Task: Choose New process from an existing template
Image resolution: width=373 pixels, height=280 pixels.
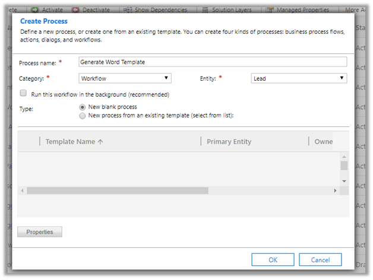Action: click(x=82, y=116)
